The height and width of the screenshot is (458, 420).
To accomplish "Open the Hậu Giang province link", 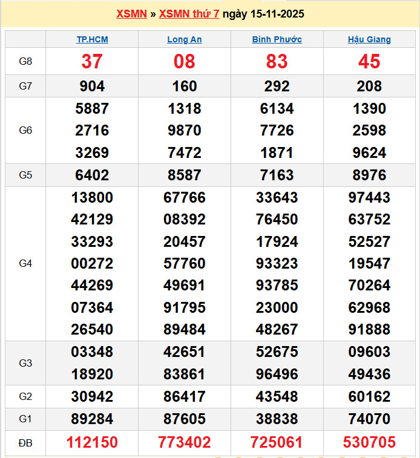I will tap(369, 39).
